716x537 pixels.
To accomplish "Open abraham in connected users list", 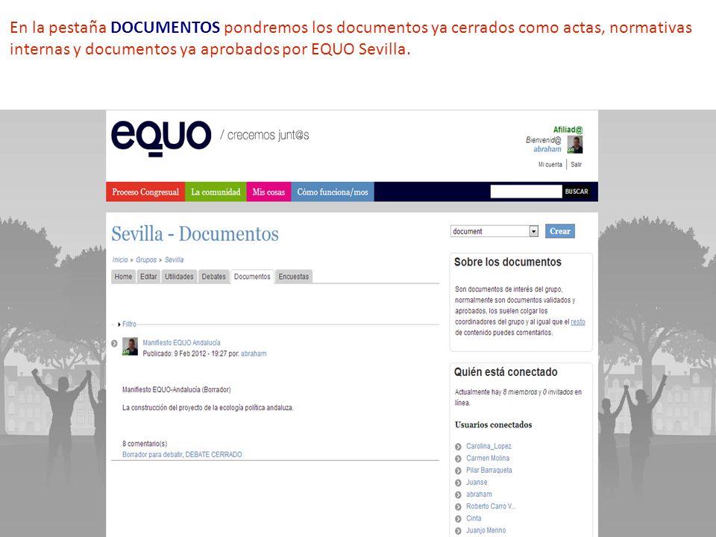I will (479, 494).
